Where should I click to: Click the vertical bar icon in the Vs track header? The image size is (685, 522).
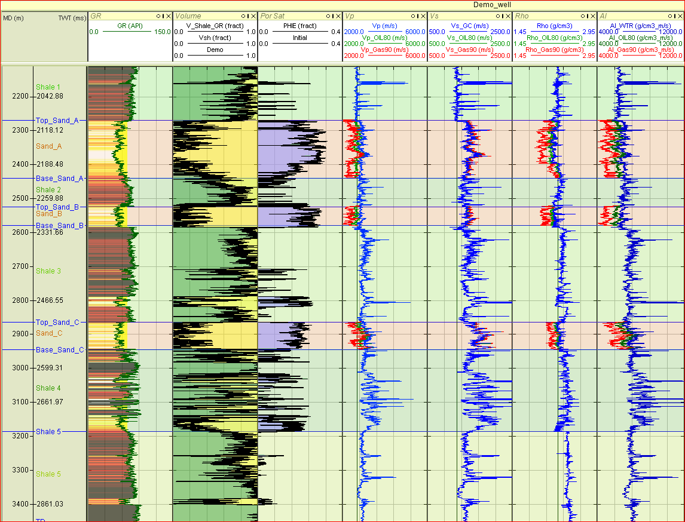click(x=503, y=16)
